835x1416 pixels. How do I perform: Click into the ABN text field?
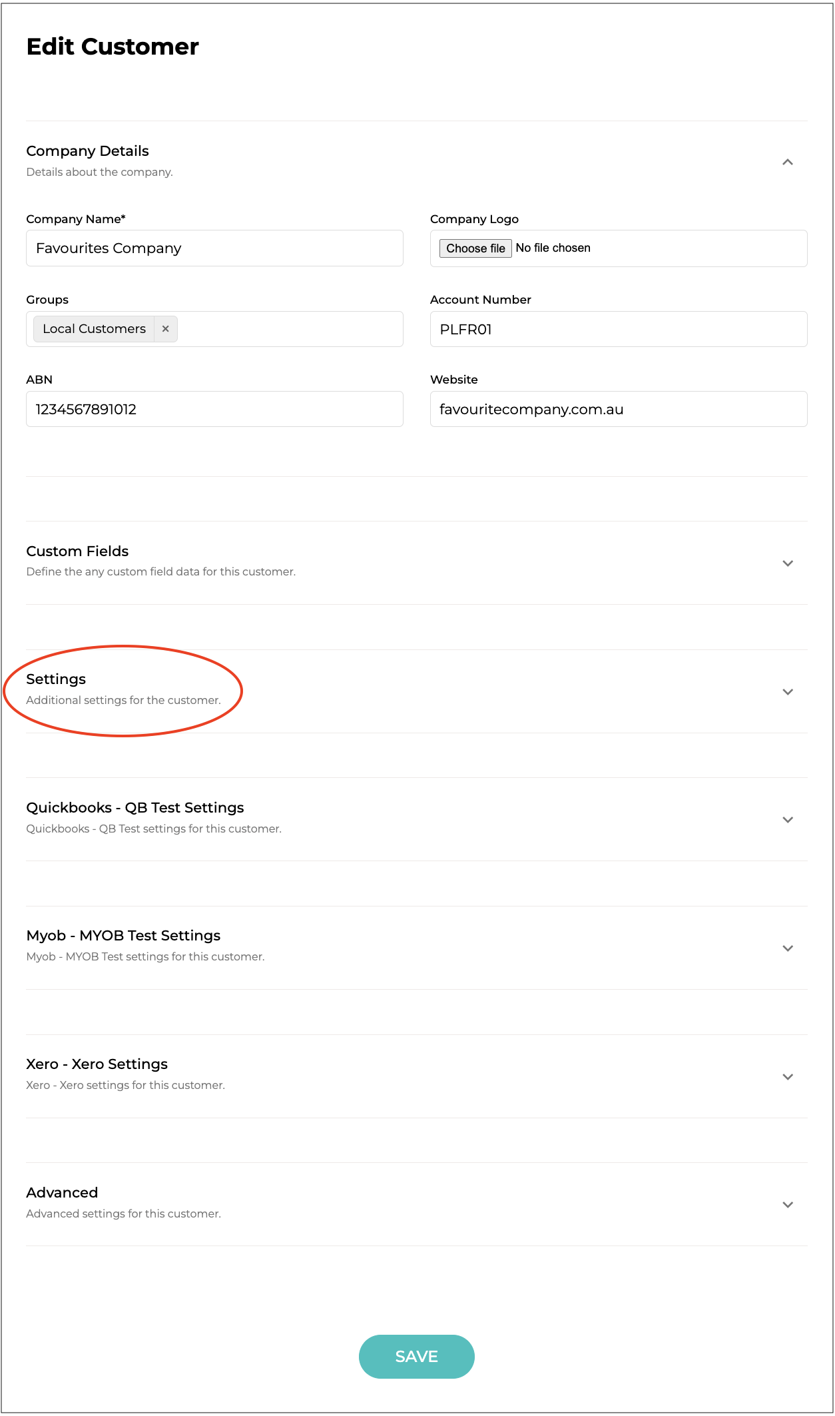(214, 409)
